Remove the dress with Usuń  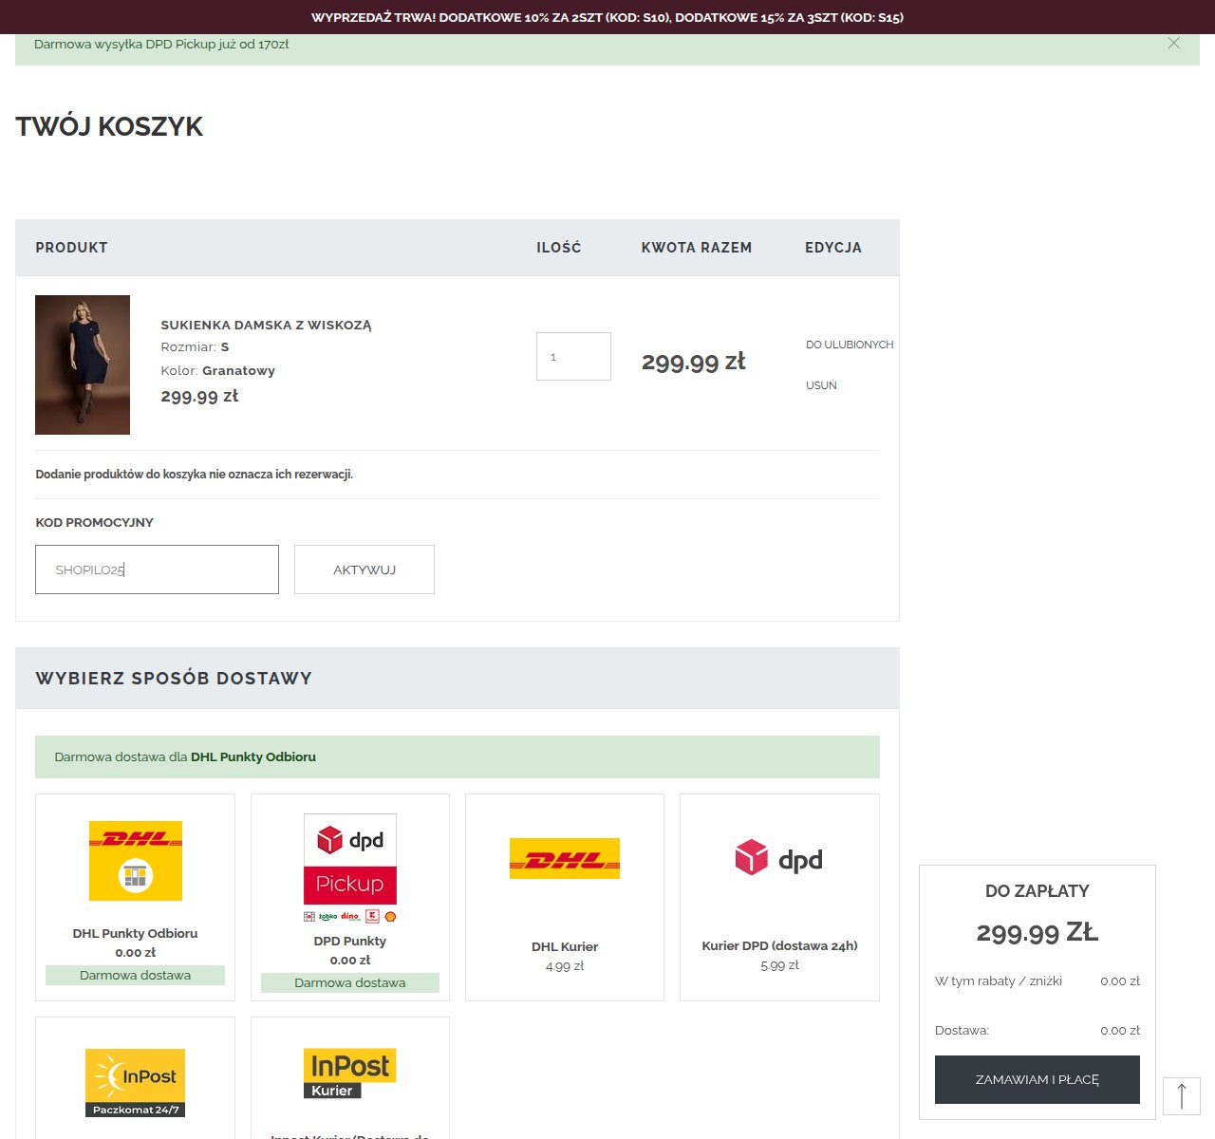point(821,385)
